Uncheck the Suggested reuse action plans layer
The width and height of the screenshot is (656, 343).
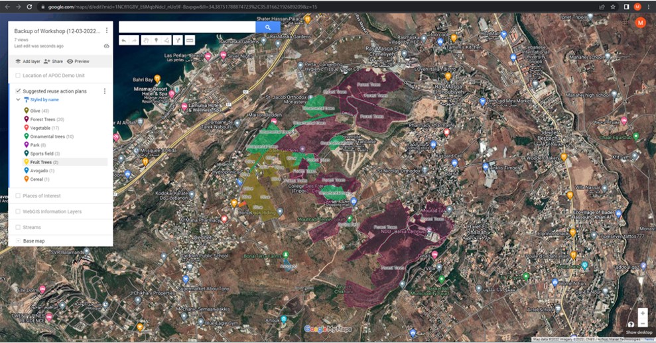[18, 91]
